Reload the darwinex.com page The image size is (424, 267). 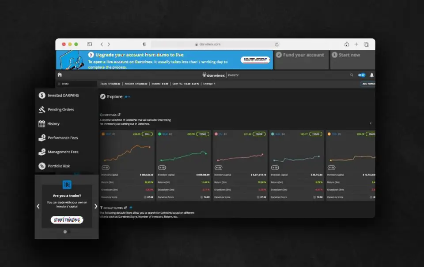(276, 44)
